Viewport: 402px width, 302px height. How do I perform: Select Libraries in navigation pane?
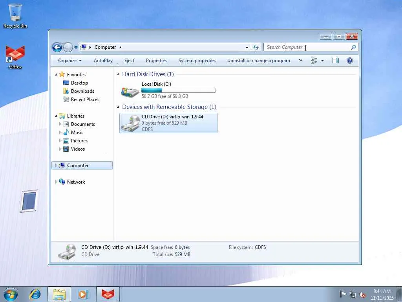coord(76,116)
